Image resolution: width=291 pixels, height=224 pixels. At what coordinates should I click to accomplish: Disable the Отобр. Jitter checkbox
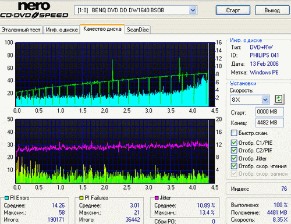(234, 158)
